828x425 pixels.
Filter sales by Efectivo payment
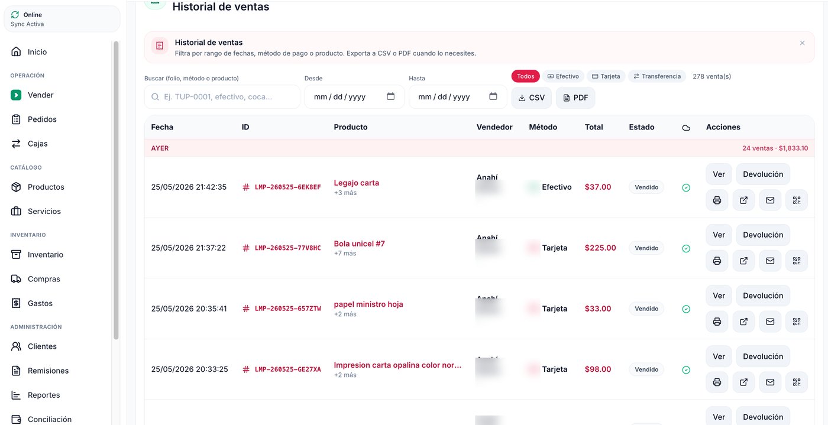click(x=563, y=76)
